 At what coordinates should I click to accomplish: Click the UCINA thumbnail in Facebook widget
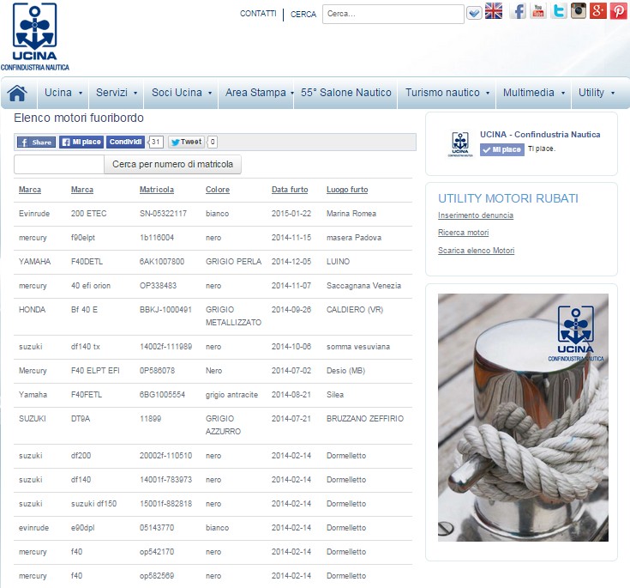pos(460,144)
